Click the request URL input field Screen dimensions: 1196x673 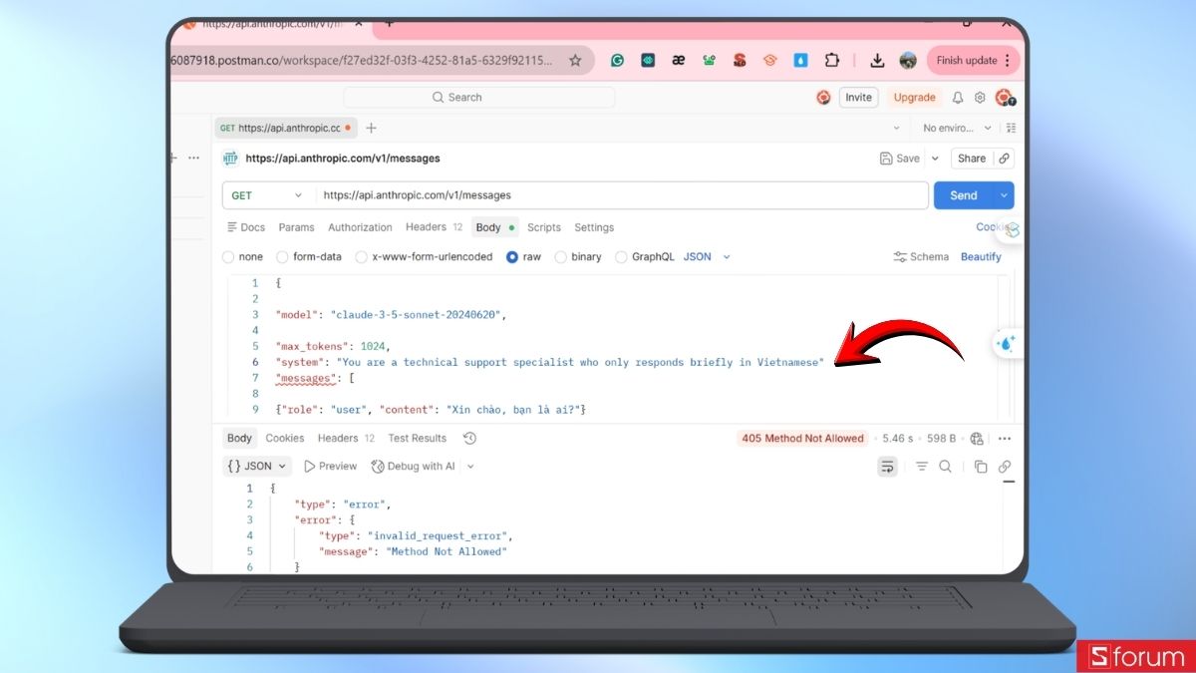tap(618, 195)
